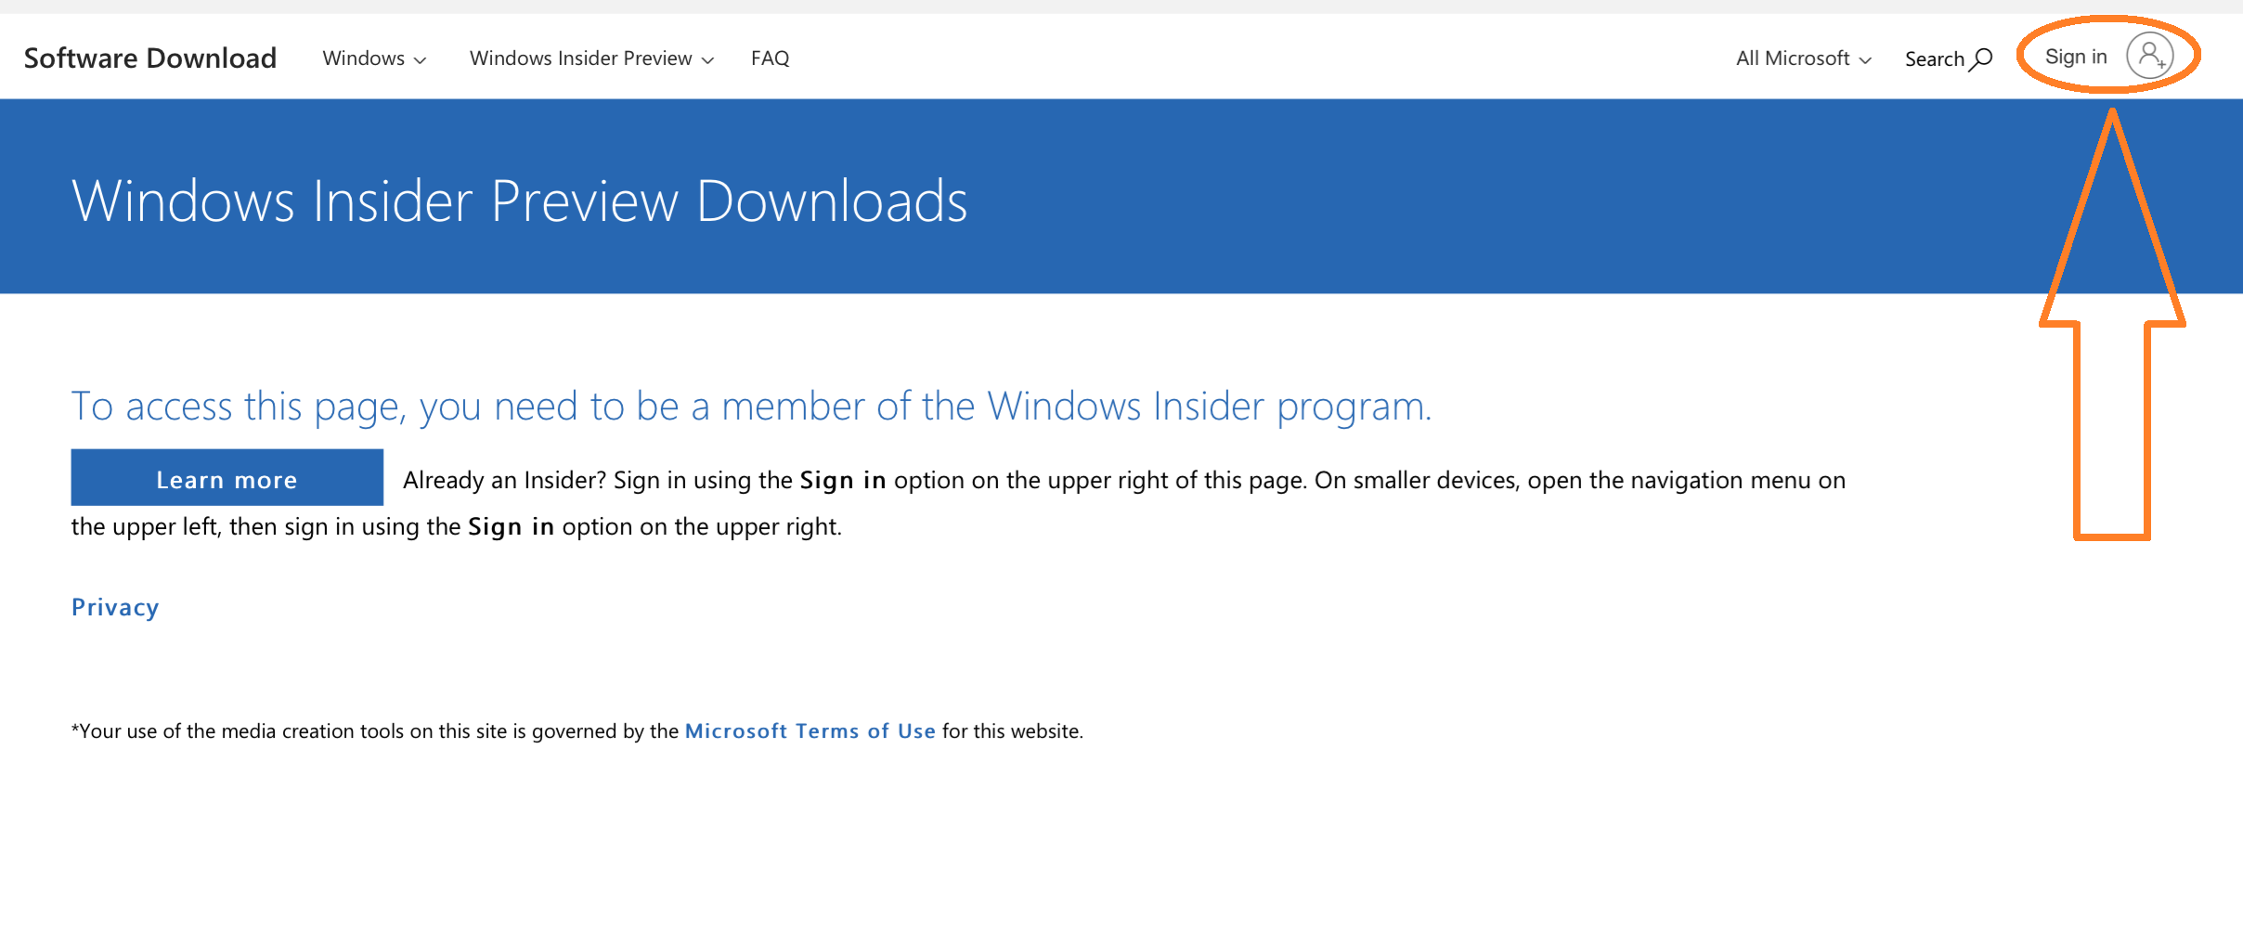Open Microsoft Terms of Use link

[x=810, y=731]
